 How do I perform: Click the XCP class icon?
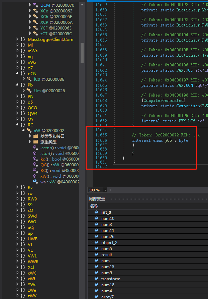coord(35,22)
